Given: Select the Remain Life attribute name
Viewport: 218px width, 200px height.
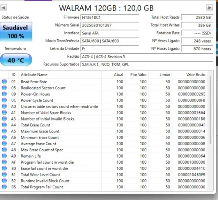Looking at the screenshot, I should click(31, 156).
